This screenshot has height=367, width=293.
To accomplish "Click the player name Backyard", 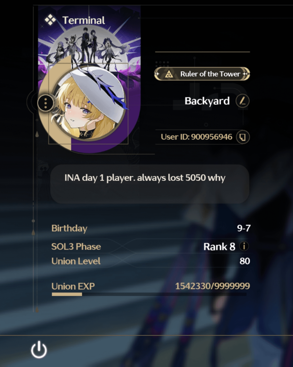I will 207,101.
